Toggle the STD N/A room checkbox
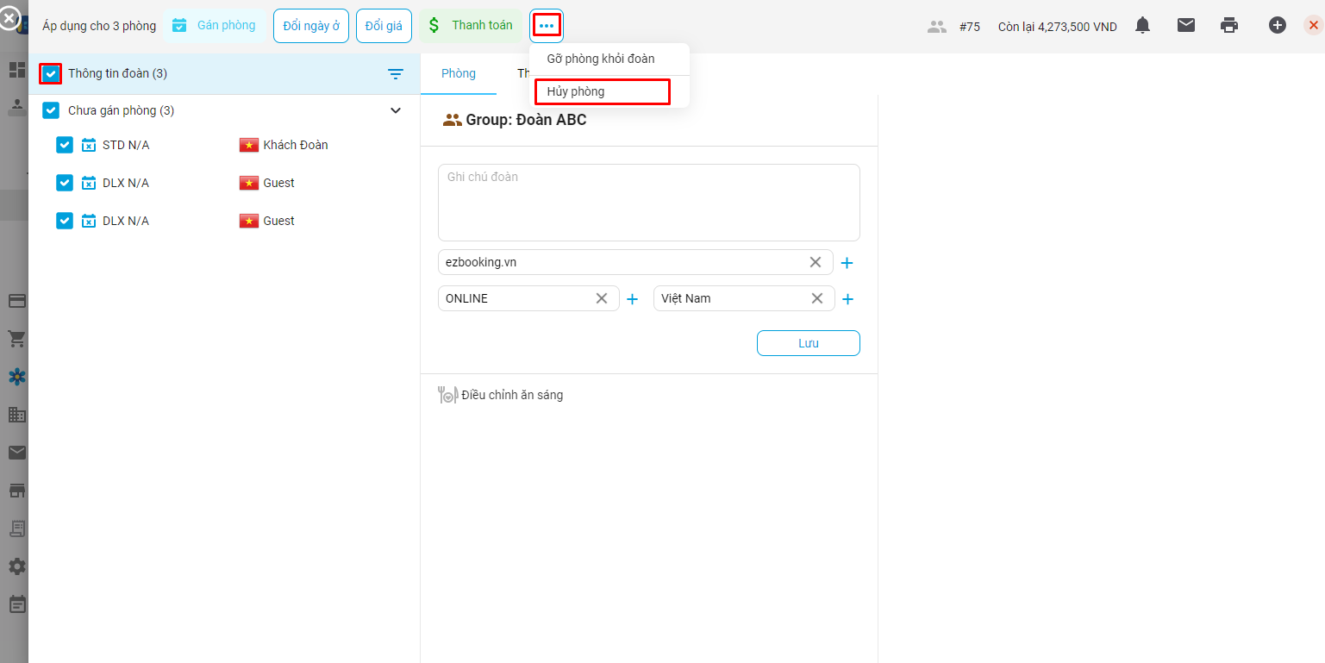 [65, 145]
